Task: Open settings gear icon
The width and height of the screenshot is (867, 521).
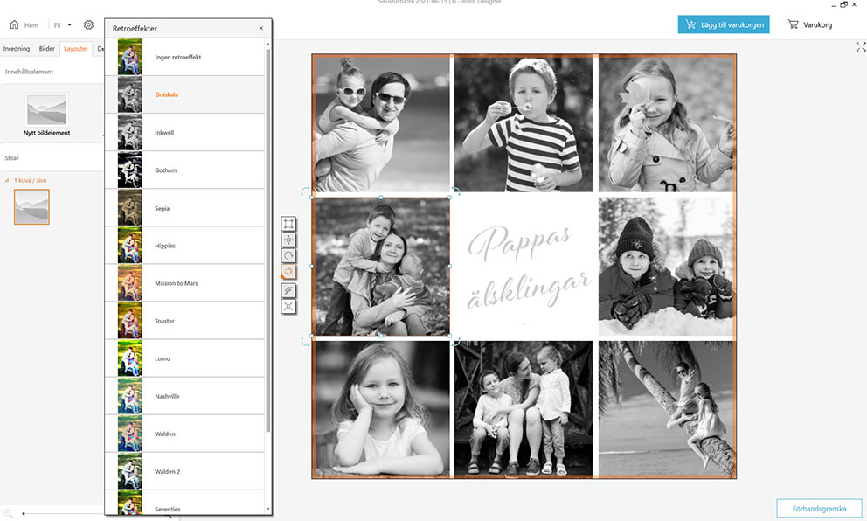Action: (x=88, y=24)
